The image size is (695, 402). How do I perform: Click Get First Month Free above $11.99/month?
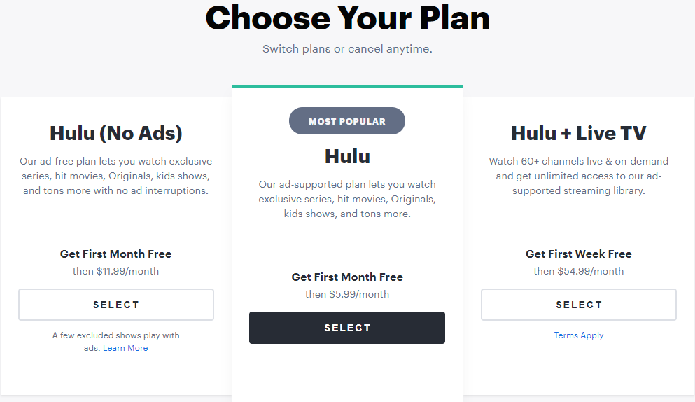116,254
